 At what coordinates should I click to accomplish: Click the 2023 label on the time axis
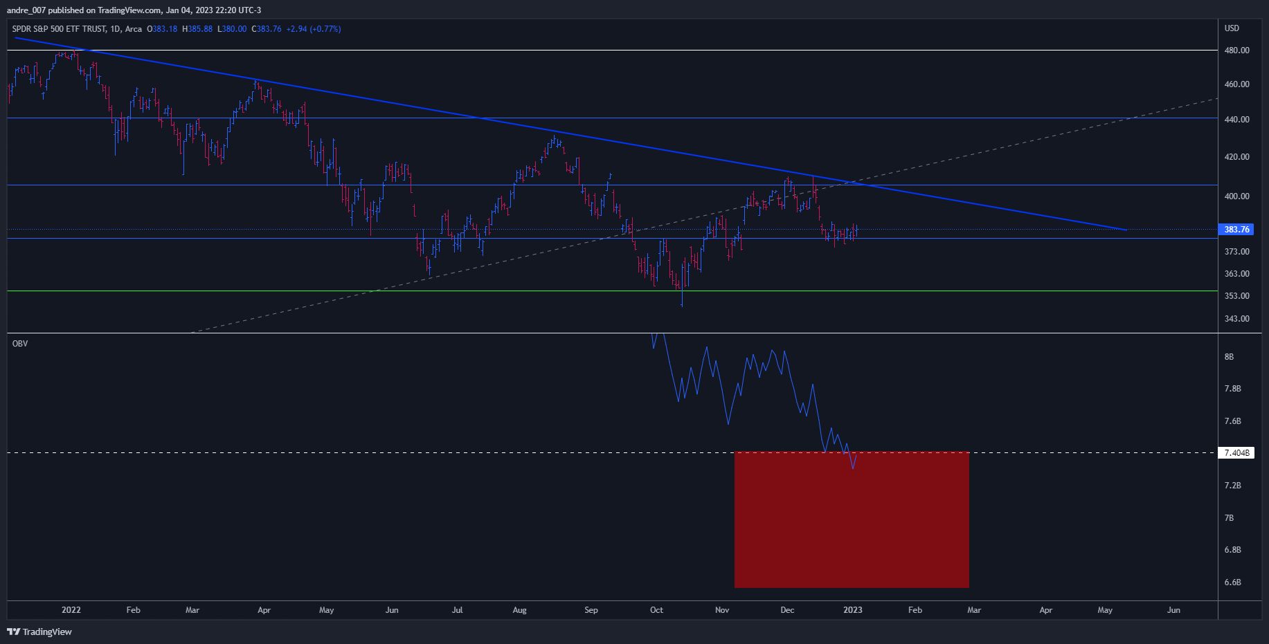click(x=853, y=610)
